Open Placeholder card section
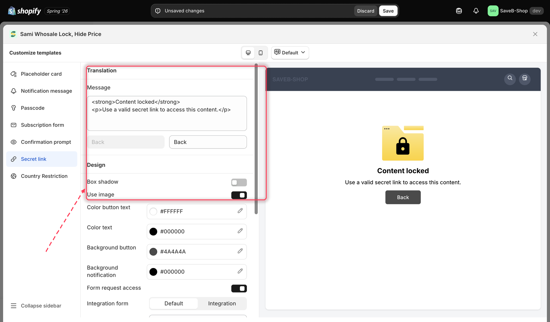Image resolution: width=550 pixels, height=322 pixels. (42, 74)
